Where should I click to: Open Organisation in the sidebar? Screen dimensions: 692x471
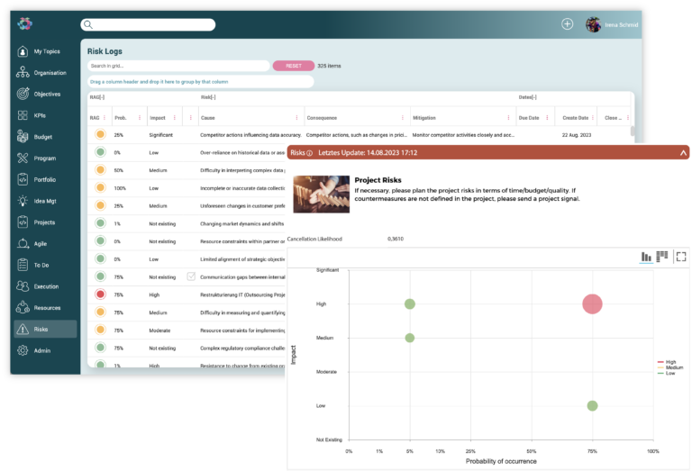47,72
